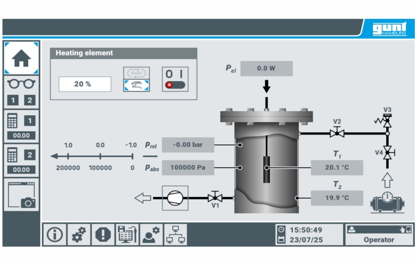Viewport: 417px width, 269px height.
Task: Click the 20 % heating power field
Action: pos(85,84)
